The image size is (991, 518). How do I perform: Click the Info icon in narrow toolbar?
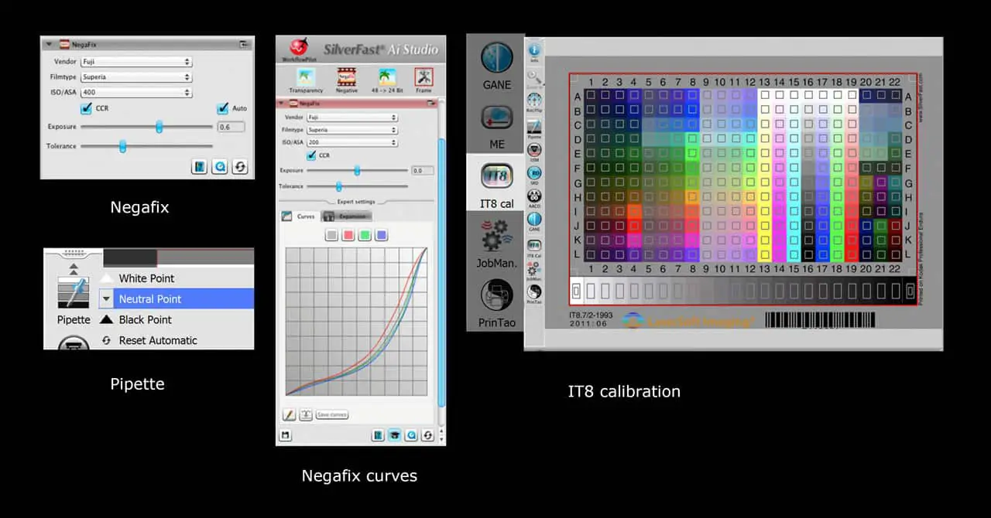534,50
